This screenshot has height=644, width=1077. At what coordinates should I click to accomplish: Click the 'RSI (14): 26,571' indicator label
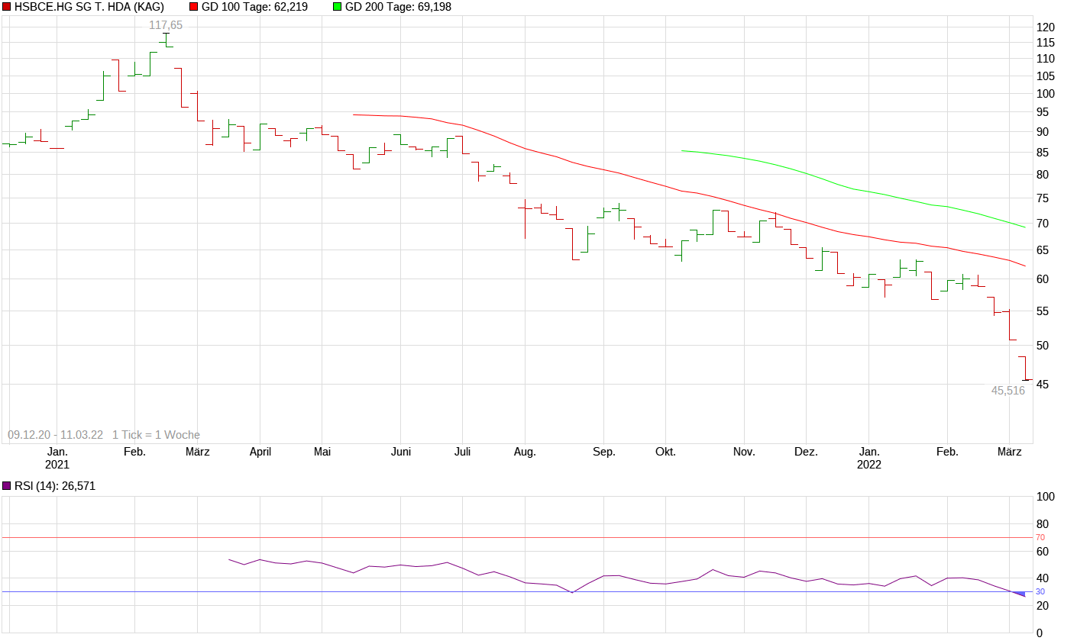(55, 486)
